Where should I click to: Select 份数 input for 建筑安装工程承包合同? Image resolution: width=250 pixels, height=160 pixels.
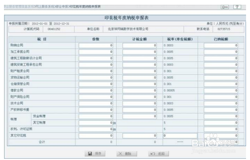(x=96, y=65)
